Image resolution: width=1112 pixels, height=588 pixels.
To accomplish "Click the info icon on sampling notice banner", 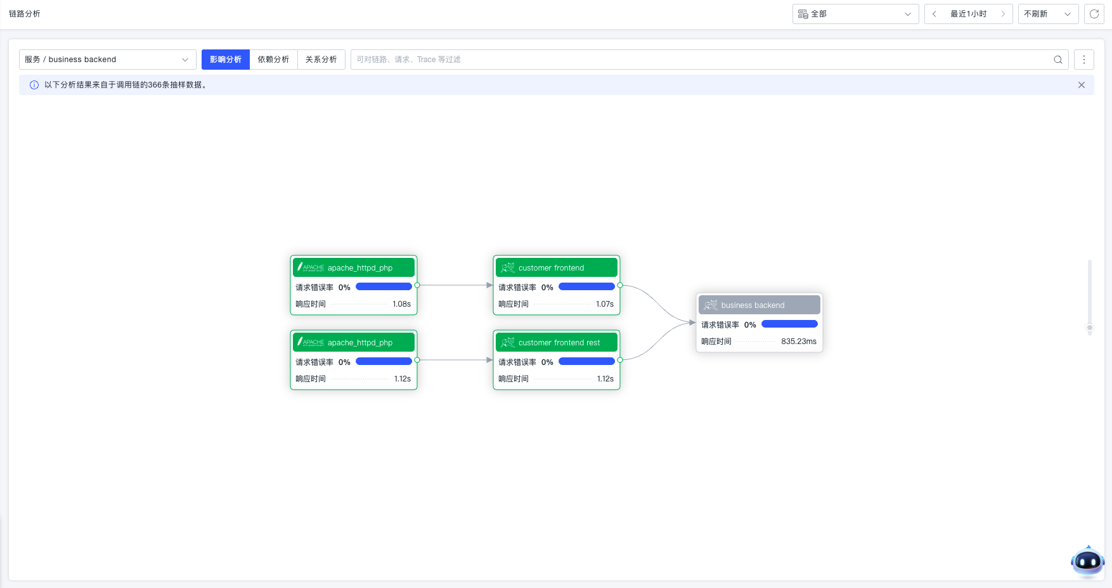I will pyautogui.click(x=34, y=84).
